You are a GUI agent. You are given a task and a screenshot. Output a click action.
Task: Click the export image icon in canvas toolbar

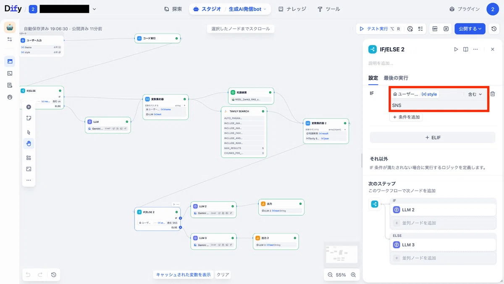click(x=29, y=169)
